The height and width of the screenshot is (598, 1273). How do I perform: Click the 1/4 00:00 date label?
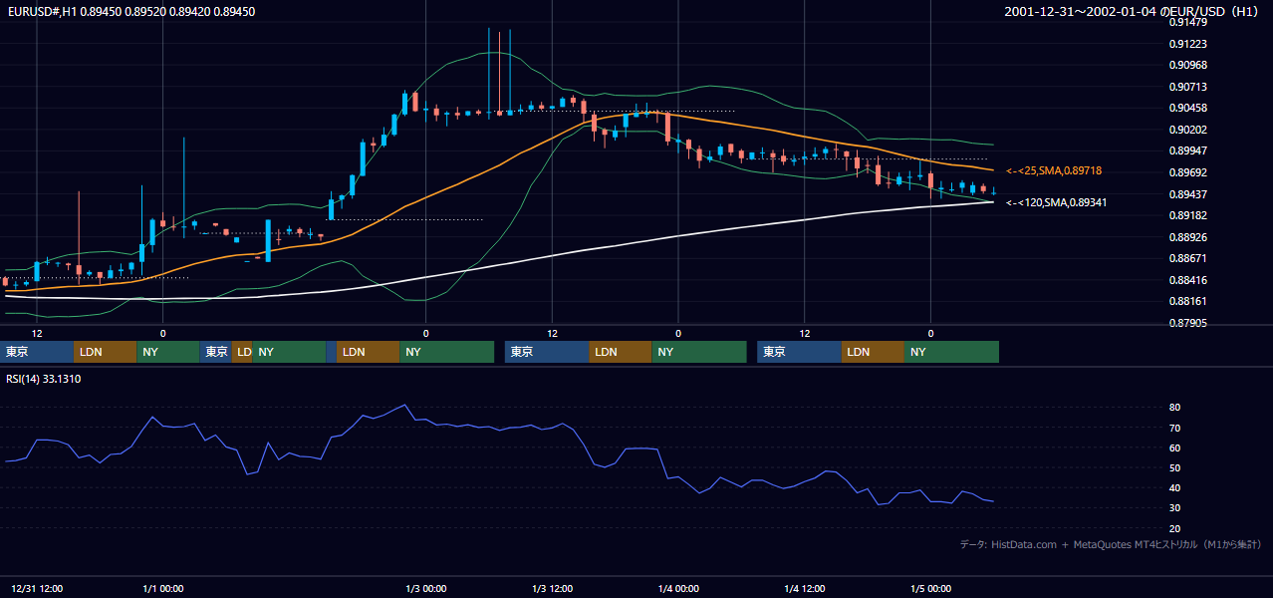(x=678, y=589)
